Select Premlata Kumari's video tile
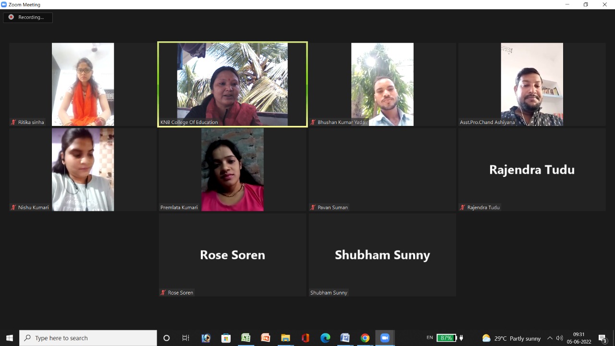This screenshot has height=346, width=615. (233, 169)
